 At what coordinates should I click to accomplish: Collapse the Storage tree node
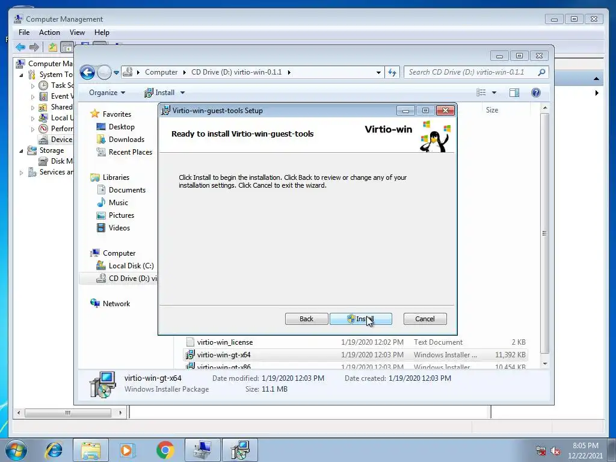point(21,151)
